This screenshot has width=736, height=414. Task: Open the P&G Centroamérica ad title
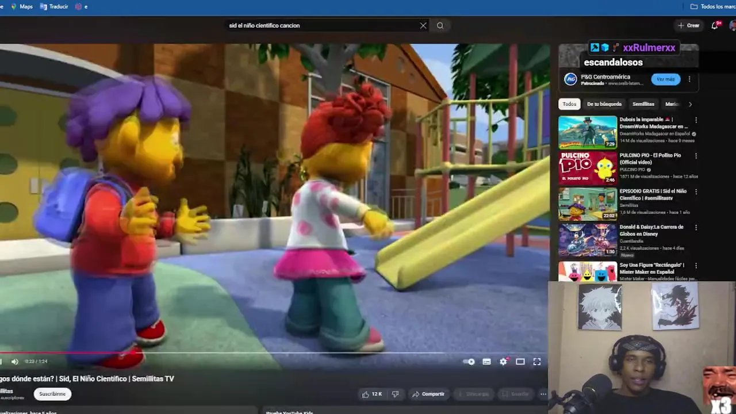(x=605, y=76)
